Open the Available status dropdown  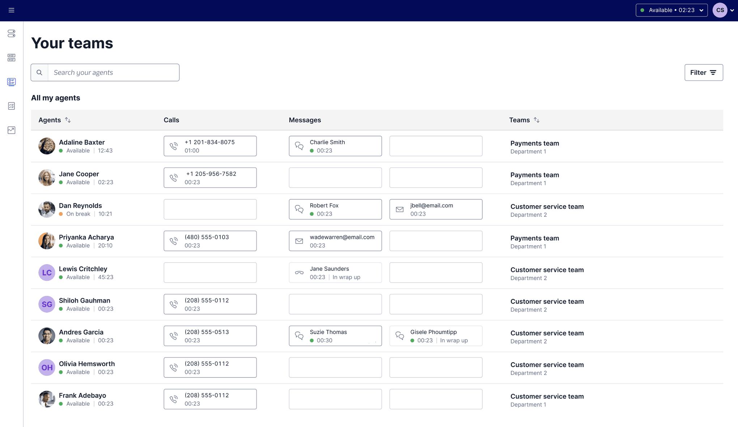pyautogui.click(x=671, y=10)
